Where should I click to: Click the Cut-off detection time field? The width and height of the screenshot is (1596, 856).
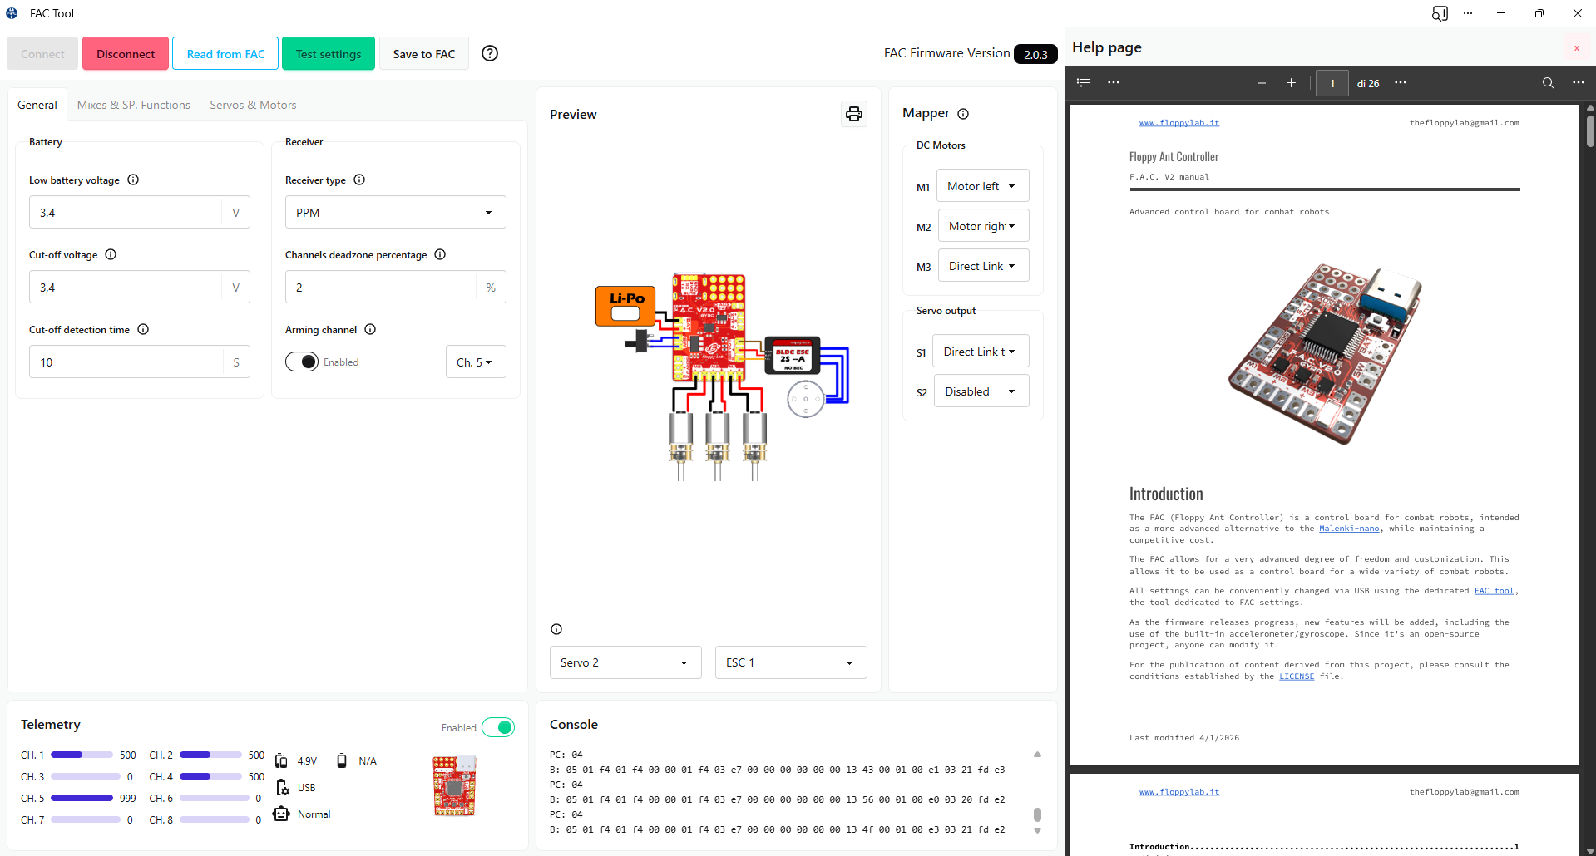(x=126, y=362)
